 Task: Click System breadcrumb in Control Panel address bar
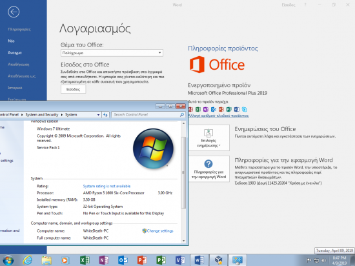71,115
